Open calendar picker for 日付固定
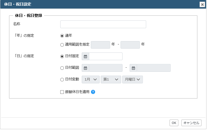The height and width of the screenshot is (130, 207). click(85, 56)
